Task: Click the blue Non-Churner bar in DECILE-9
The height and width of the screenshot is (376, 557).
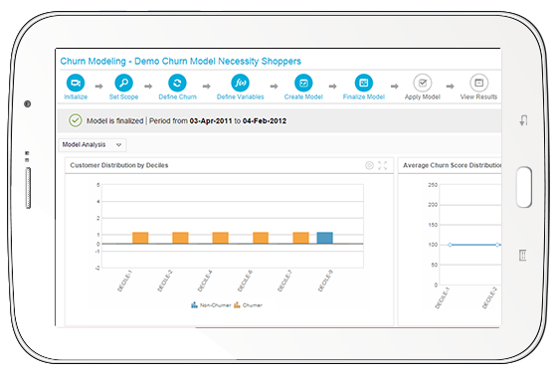Action: click(324, 238)
